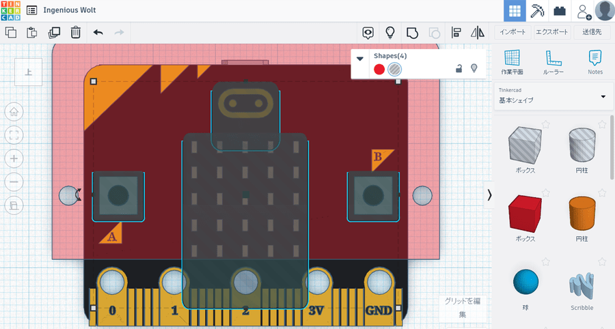Click the 送信先 button
Screen dimensions: 615x329
click(592, 32)
